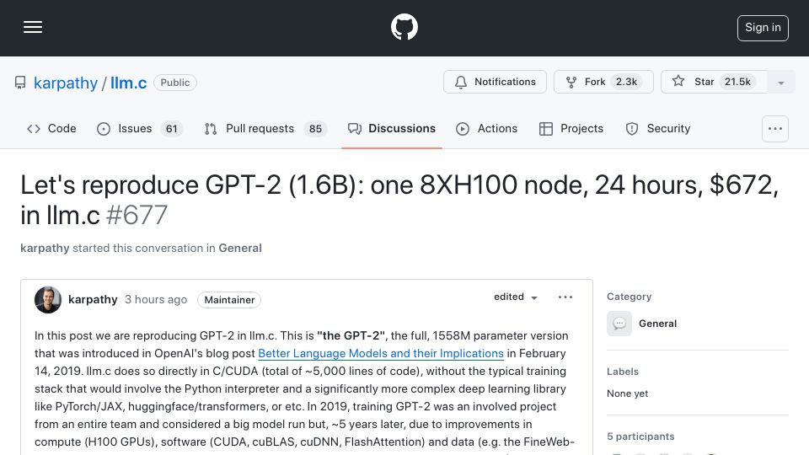Open the General category link under title
The image size is (809, 455).
(x=240, y=248)
